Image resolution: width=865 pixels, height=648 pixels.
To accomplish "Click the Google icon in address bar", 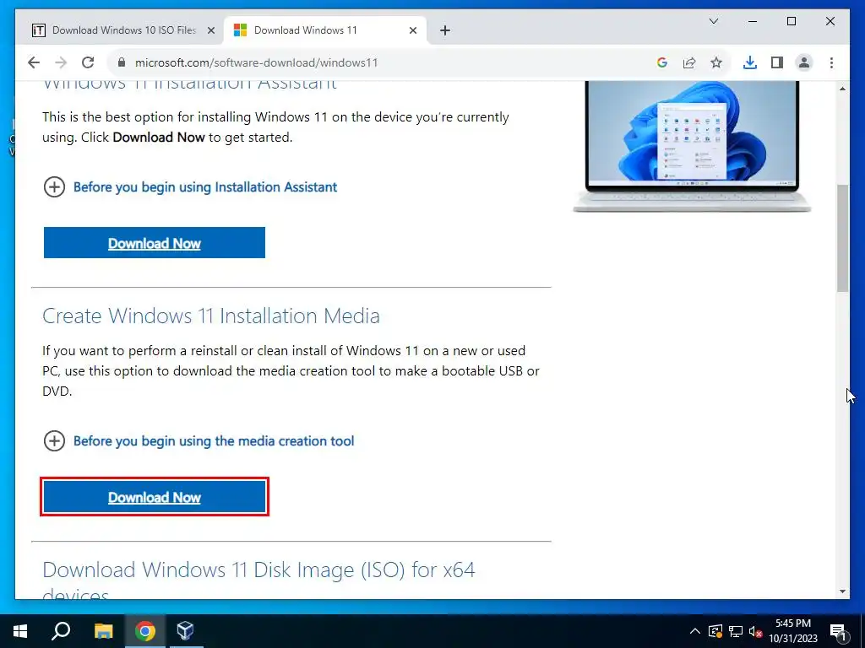I will point(662,62).
